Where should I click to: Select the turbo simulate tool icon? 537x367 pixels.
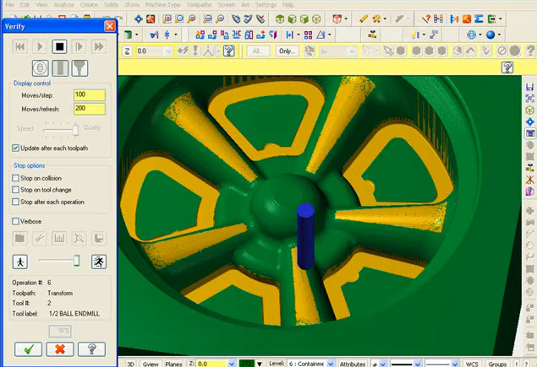(x=40, y=68)
